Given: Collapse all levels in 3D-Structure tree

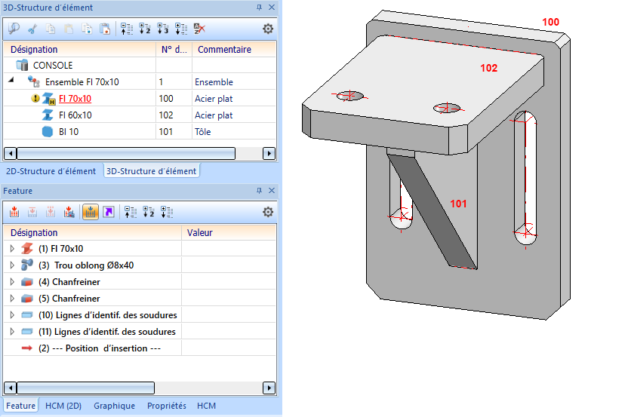Looking at the screenshot, I should click(127, 29).
